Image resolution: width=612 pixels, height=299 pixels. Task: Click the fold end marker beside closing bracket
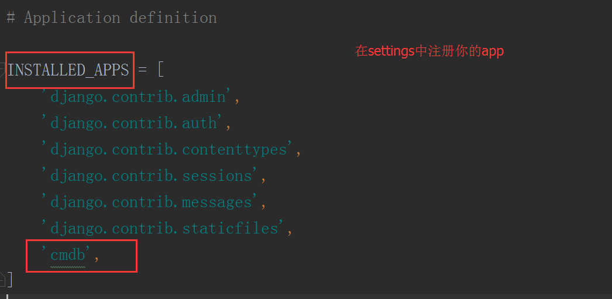click(x=2, y=276)
